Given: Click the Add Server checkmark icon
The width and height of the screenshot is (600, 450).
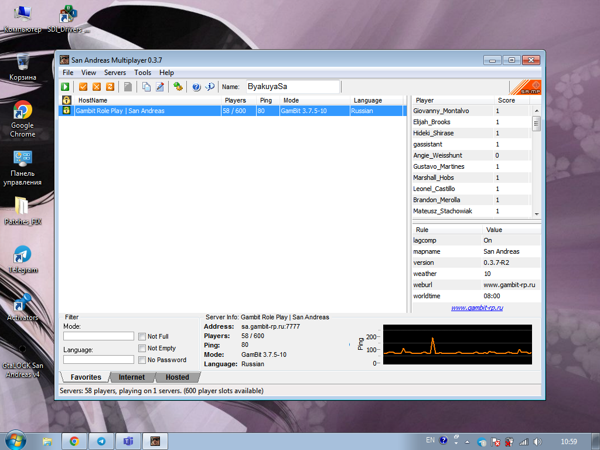Looking at the screenshot, I should click(x=83, y=87).
